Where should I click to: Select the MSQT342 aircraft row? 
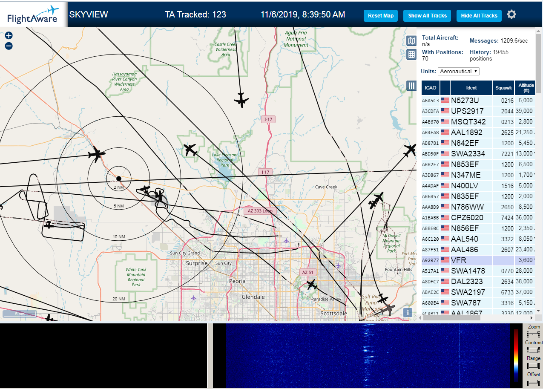coord(478,121)
